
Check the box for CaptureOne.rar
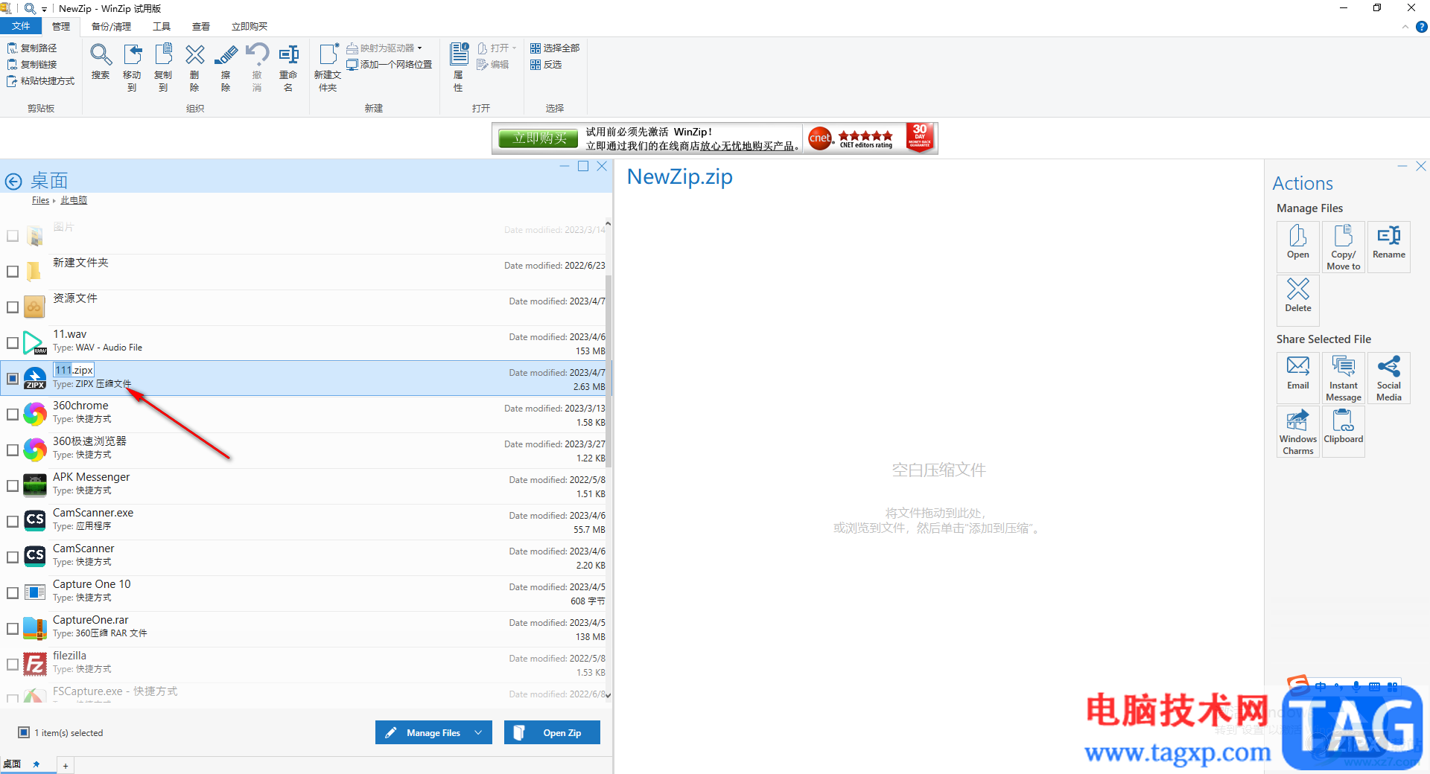coord(13,629)
